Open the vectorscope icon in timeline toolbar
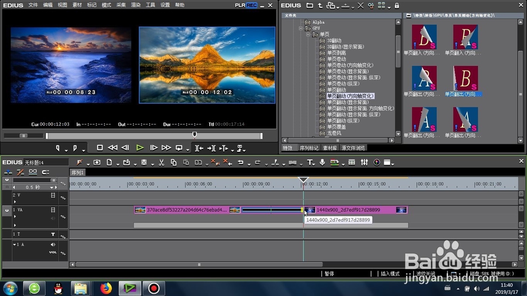Viewport: 527px width, 296px height. tap(377, 163)
